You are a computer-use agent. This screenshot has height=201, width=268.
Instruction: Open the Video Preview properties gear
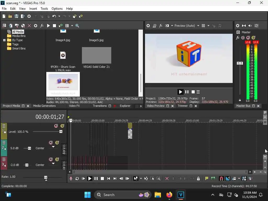click(x=148, y=26)
